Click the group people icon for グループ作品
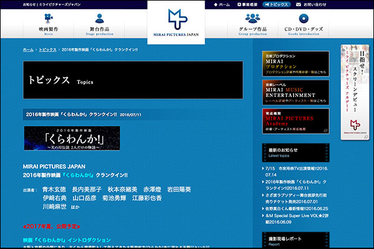 pyautogui.click(x=252, y=19)
